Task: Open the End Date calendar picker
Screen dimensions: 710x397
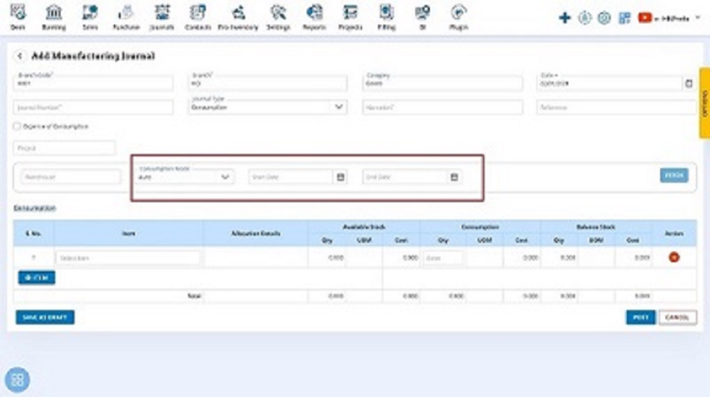Action: tap(454, 177)
